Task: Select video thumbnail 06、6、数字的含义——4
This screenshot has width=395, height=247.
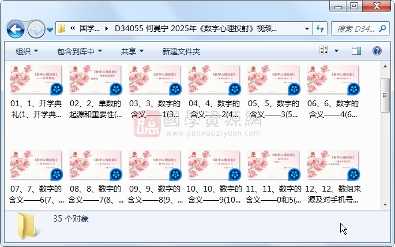Action: tap(333, 80)
